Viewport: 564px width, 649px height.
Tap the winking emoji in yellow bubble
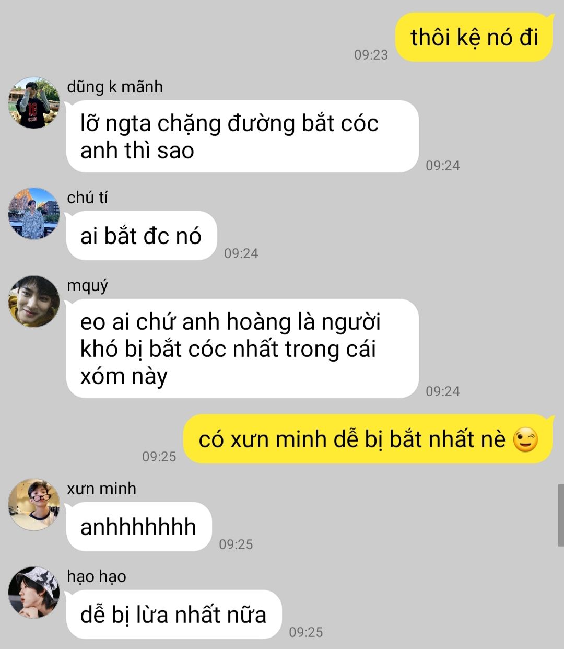[x=525, y=439]
